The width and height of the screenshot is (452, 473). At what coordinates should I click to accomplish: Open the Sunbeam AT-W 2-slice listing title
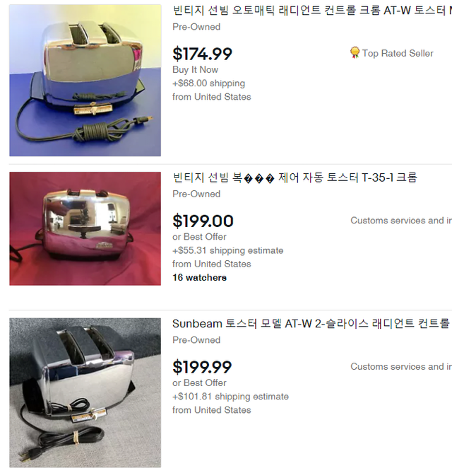tap(312, 324)
